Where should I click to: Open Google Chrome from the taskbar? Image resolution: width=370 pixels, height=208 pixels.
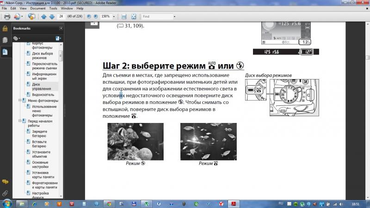(x=109, y=204)
